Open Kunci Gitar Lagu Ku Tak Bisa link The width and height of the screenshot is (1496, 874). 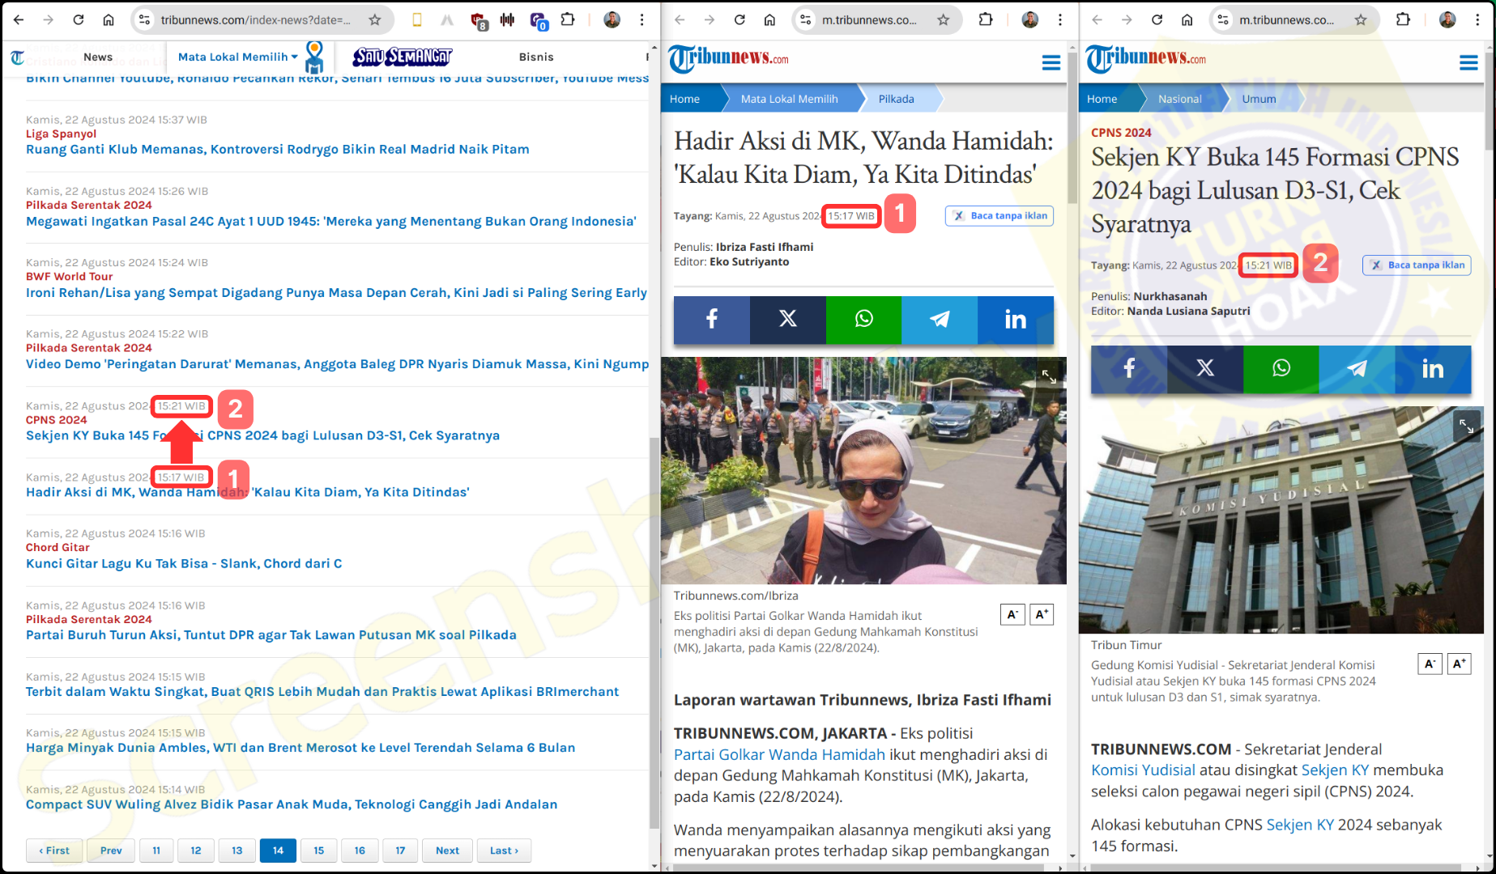[184, 563]
